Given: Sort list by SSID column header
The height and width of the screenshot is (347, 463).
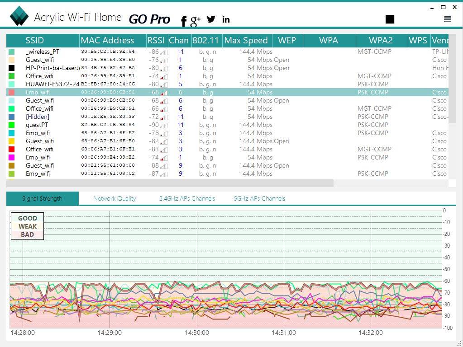Looking at the screenshot, I should point(34,40).
